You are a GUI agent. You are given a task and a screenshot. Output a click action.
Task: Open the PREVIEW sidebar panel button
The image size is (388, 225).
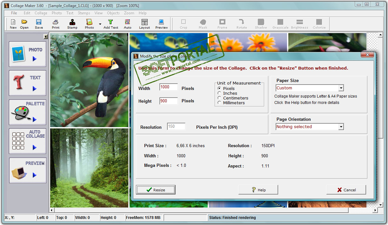point(28,170)
